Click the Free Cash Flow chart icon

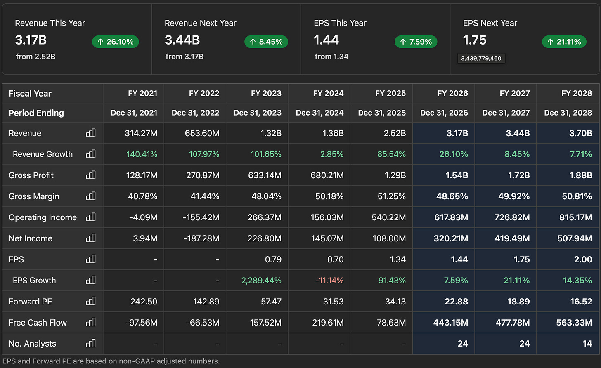coord(91,322)
